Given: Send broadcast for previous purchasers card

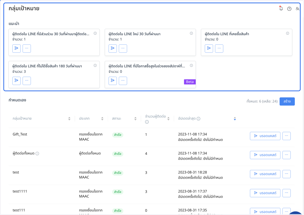Looking at the screenshot, I should (x=209, y=48).
